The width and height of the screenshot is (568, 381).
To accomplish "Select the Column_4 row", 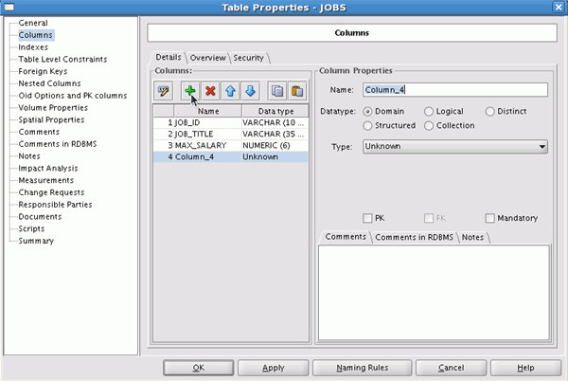I will click(x=231, y=157).
